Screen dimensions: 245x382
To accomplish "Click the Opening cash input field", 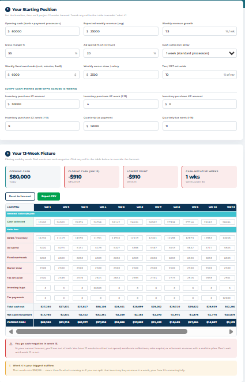I will click(42, 31).
